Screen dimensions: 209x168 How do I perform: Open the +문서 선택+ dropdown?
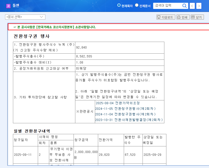click(x=25, y=17)
